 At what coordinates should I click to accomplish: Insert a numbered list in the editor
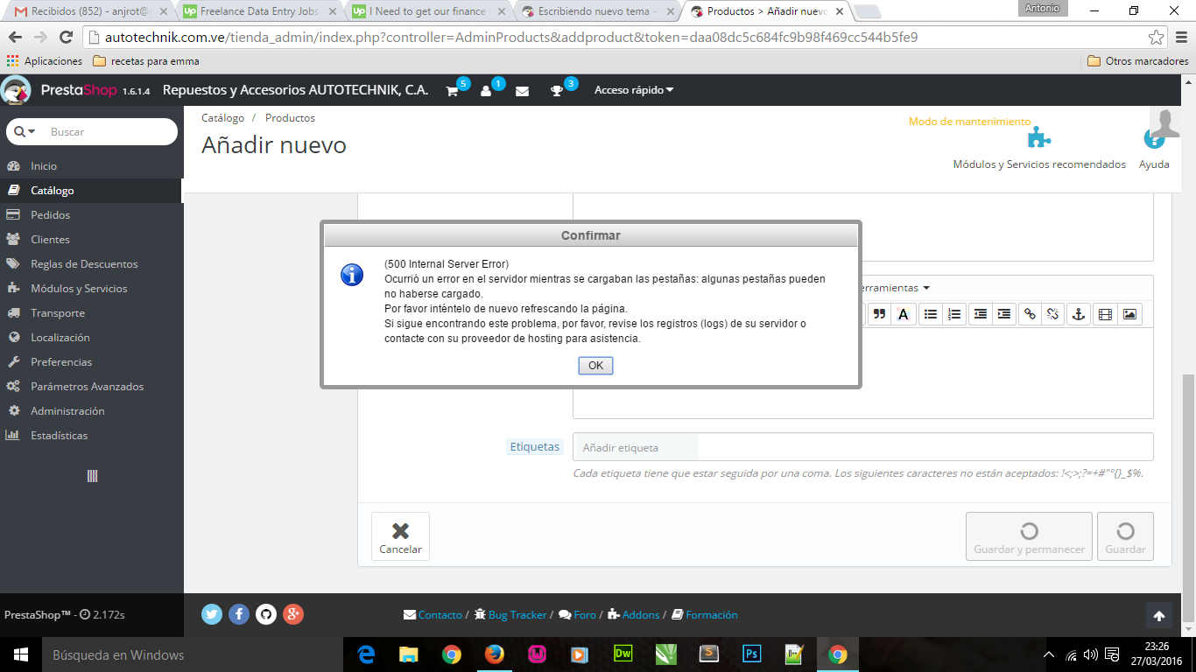[954, 314]
